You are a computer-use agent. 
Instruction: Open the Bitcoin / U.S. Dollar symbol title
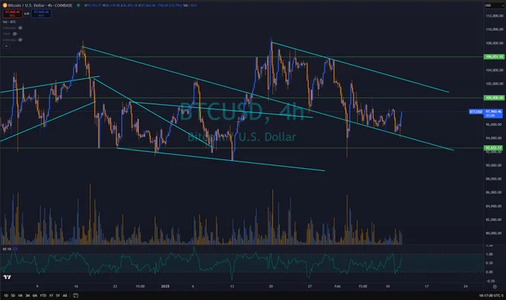(40, 5)
